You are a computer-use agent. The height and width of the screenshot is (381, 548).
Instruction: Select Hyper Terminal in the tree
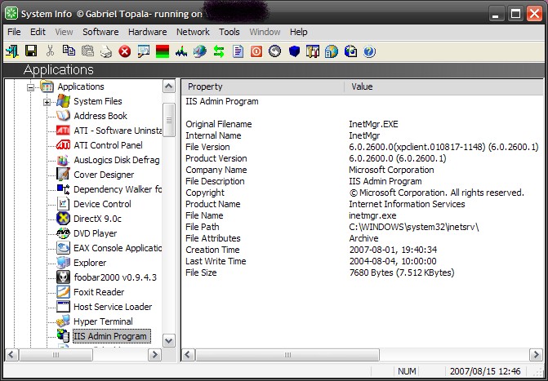[x=103, y=321]
